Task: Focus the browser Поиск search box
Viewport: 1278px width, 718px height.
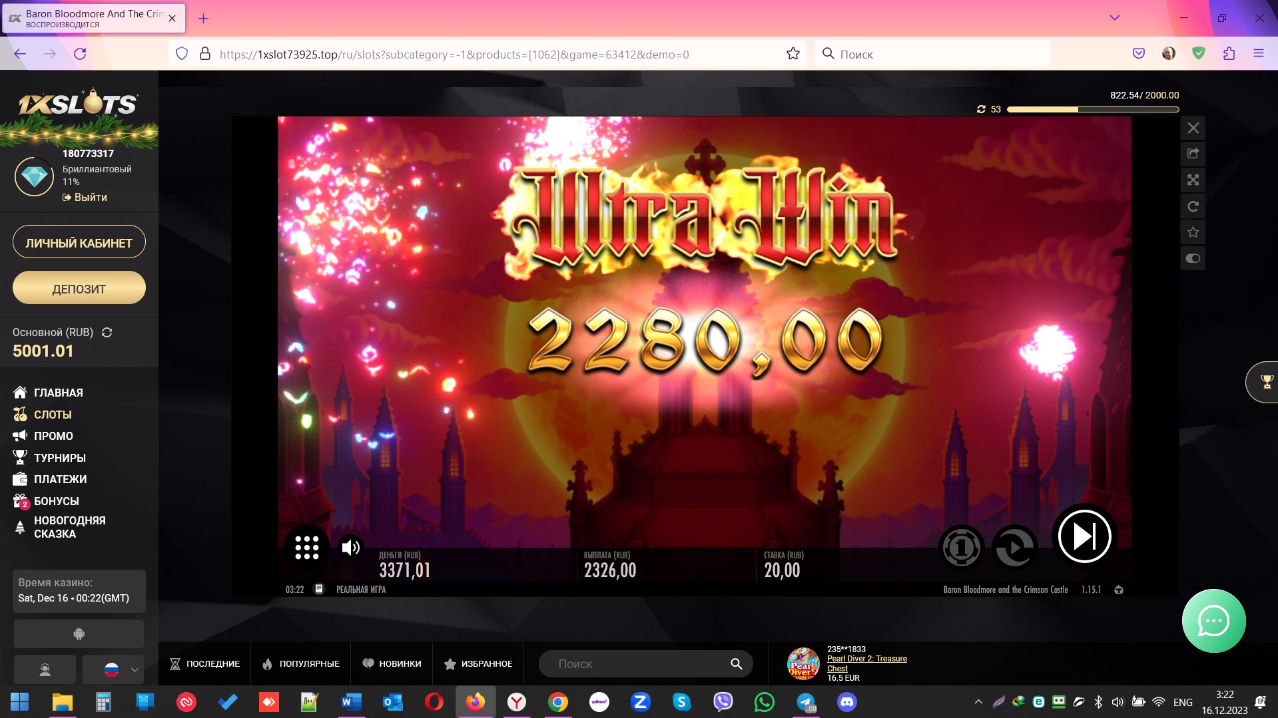Action: pyautogui.click(x=932, y=54)
